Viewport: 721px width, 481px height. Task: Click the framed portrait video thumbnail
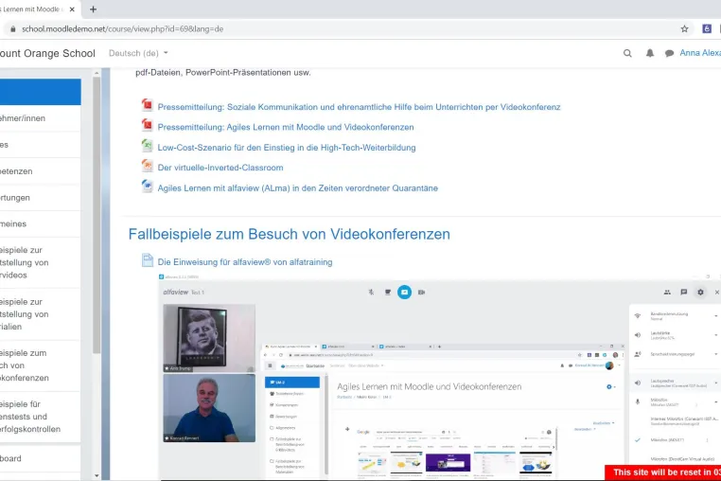pyautogui.click(x=209, y=338)
